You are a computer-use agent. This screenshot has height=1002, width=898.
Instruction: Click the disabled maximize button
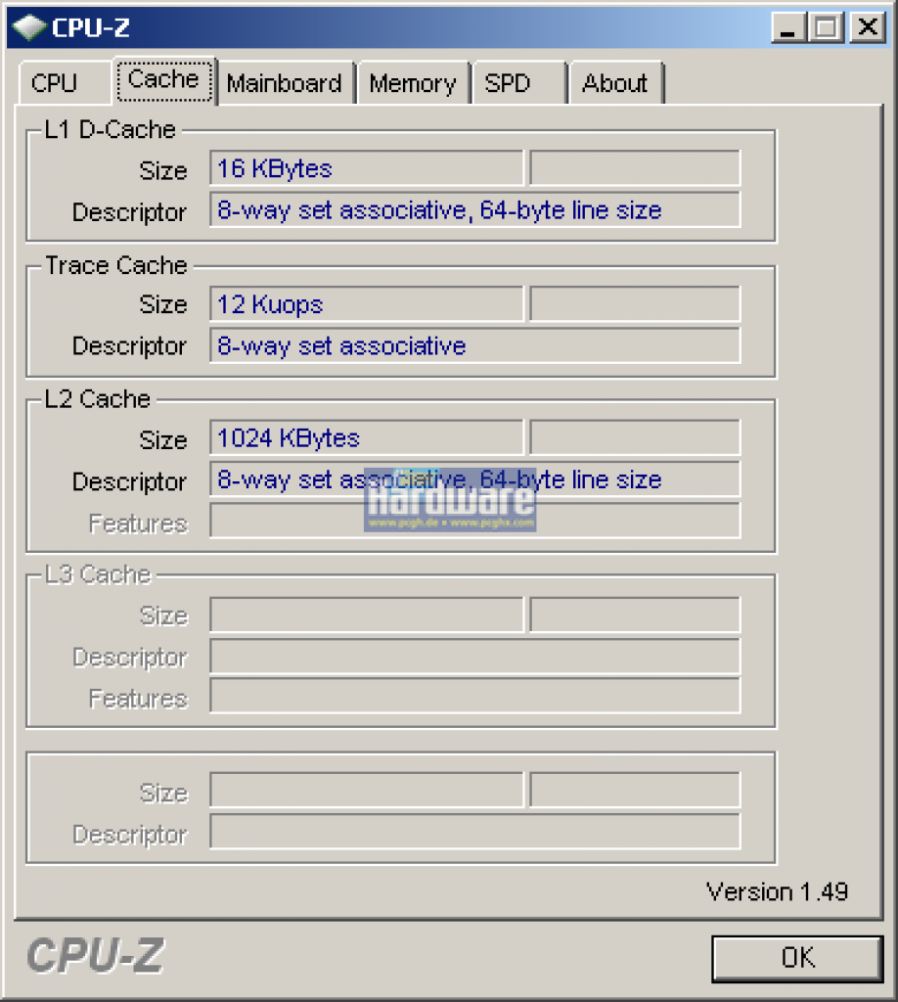pyautogui.click(x=827, y=27)
